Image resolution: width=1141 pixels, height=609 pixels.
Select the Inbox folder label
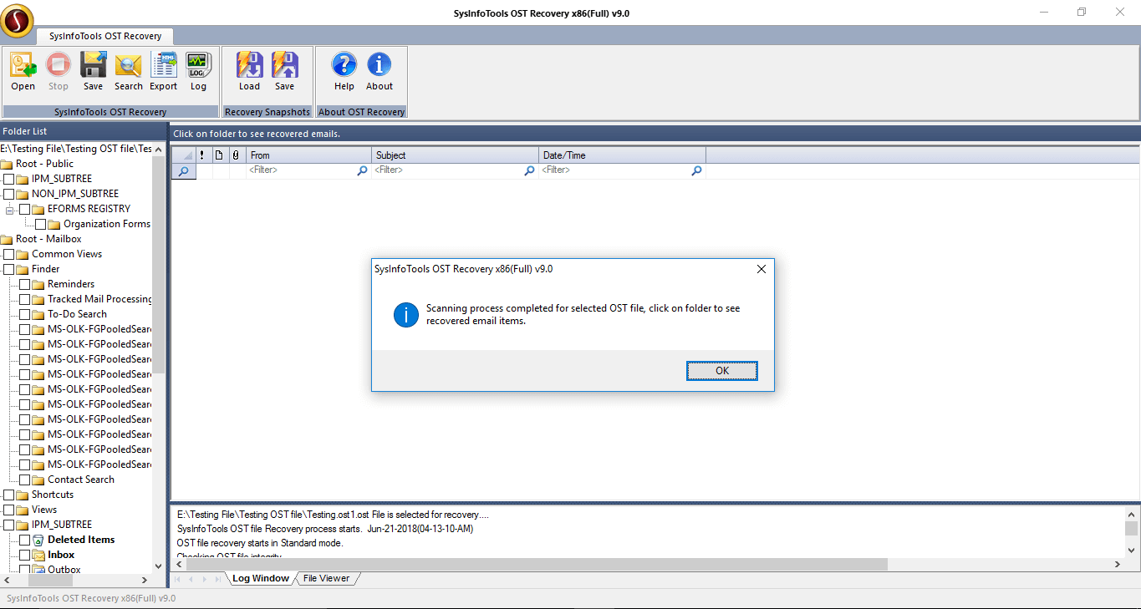click(61, 555)
